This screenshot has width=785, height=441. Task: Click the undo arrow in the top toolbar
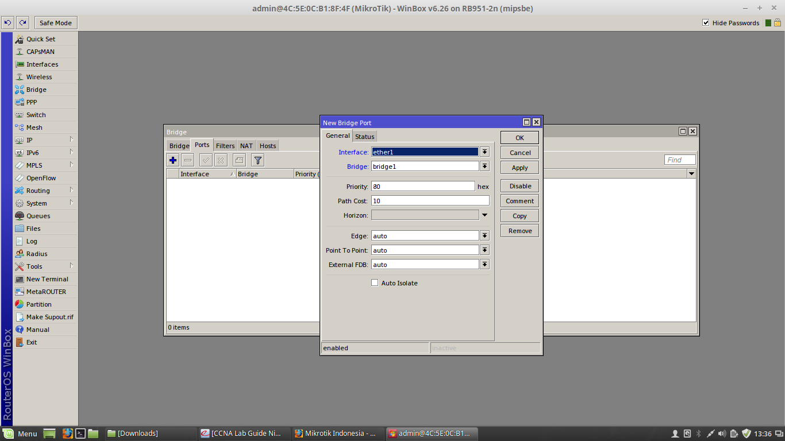[7, 22]
